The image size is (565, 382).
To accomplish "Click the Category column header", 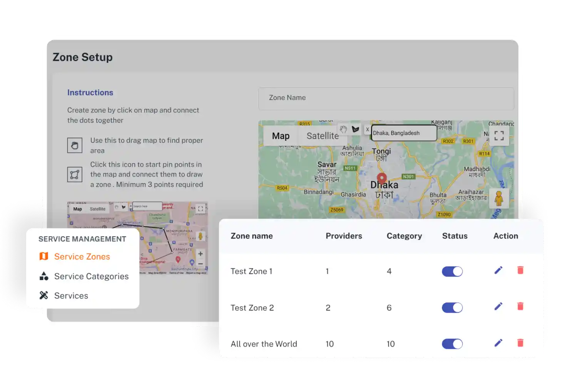I will point(404,236).
